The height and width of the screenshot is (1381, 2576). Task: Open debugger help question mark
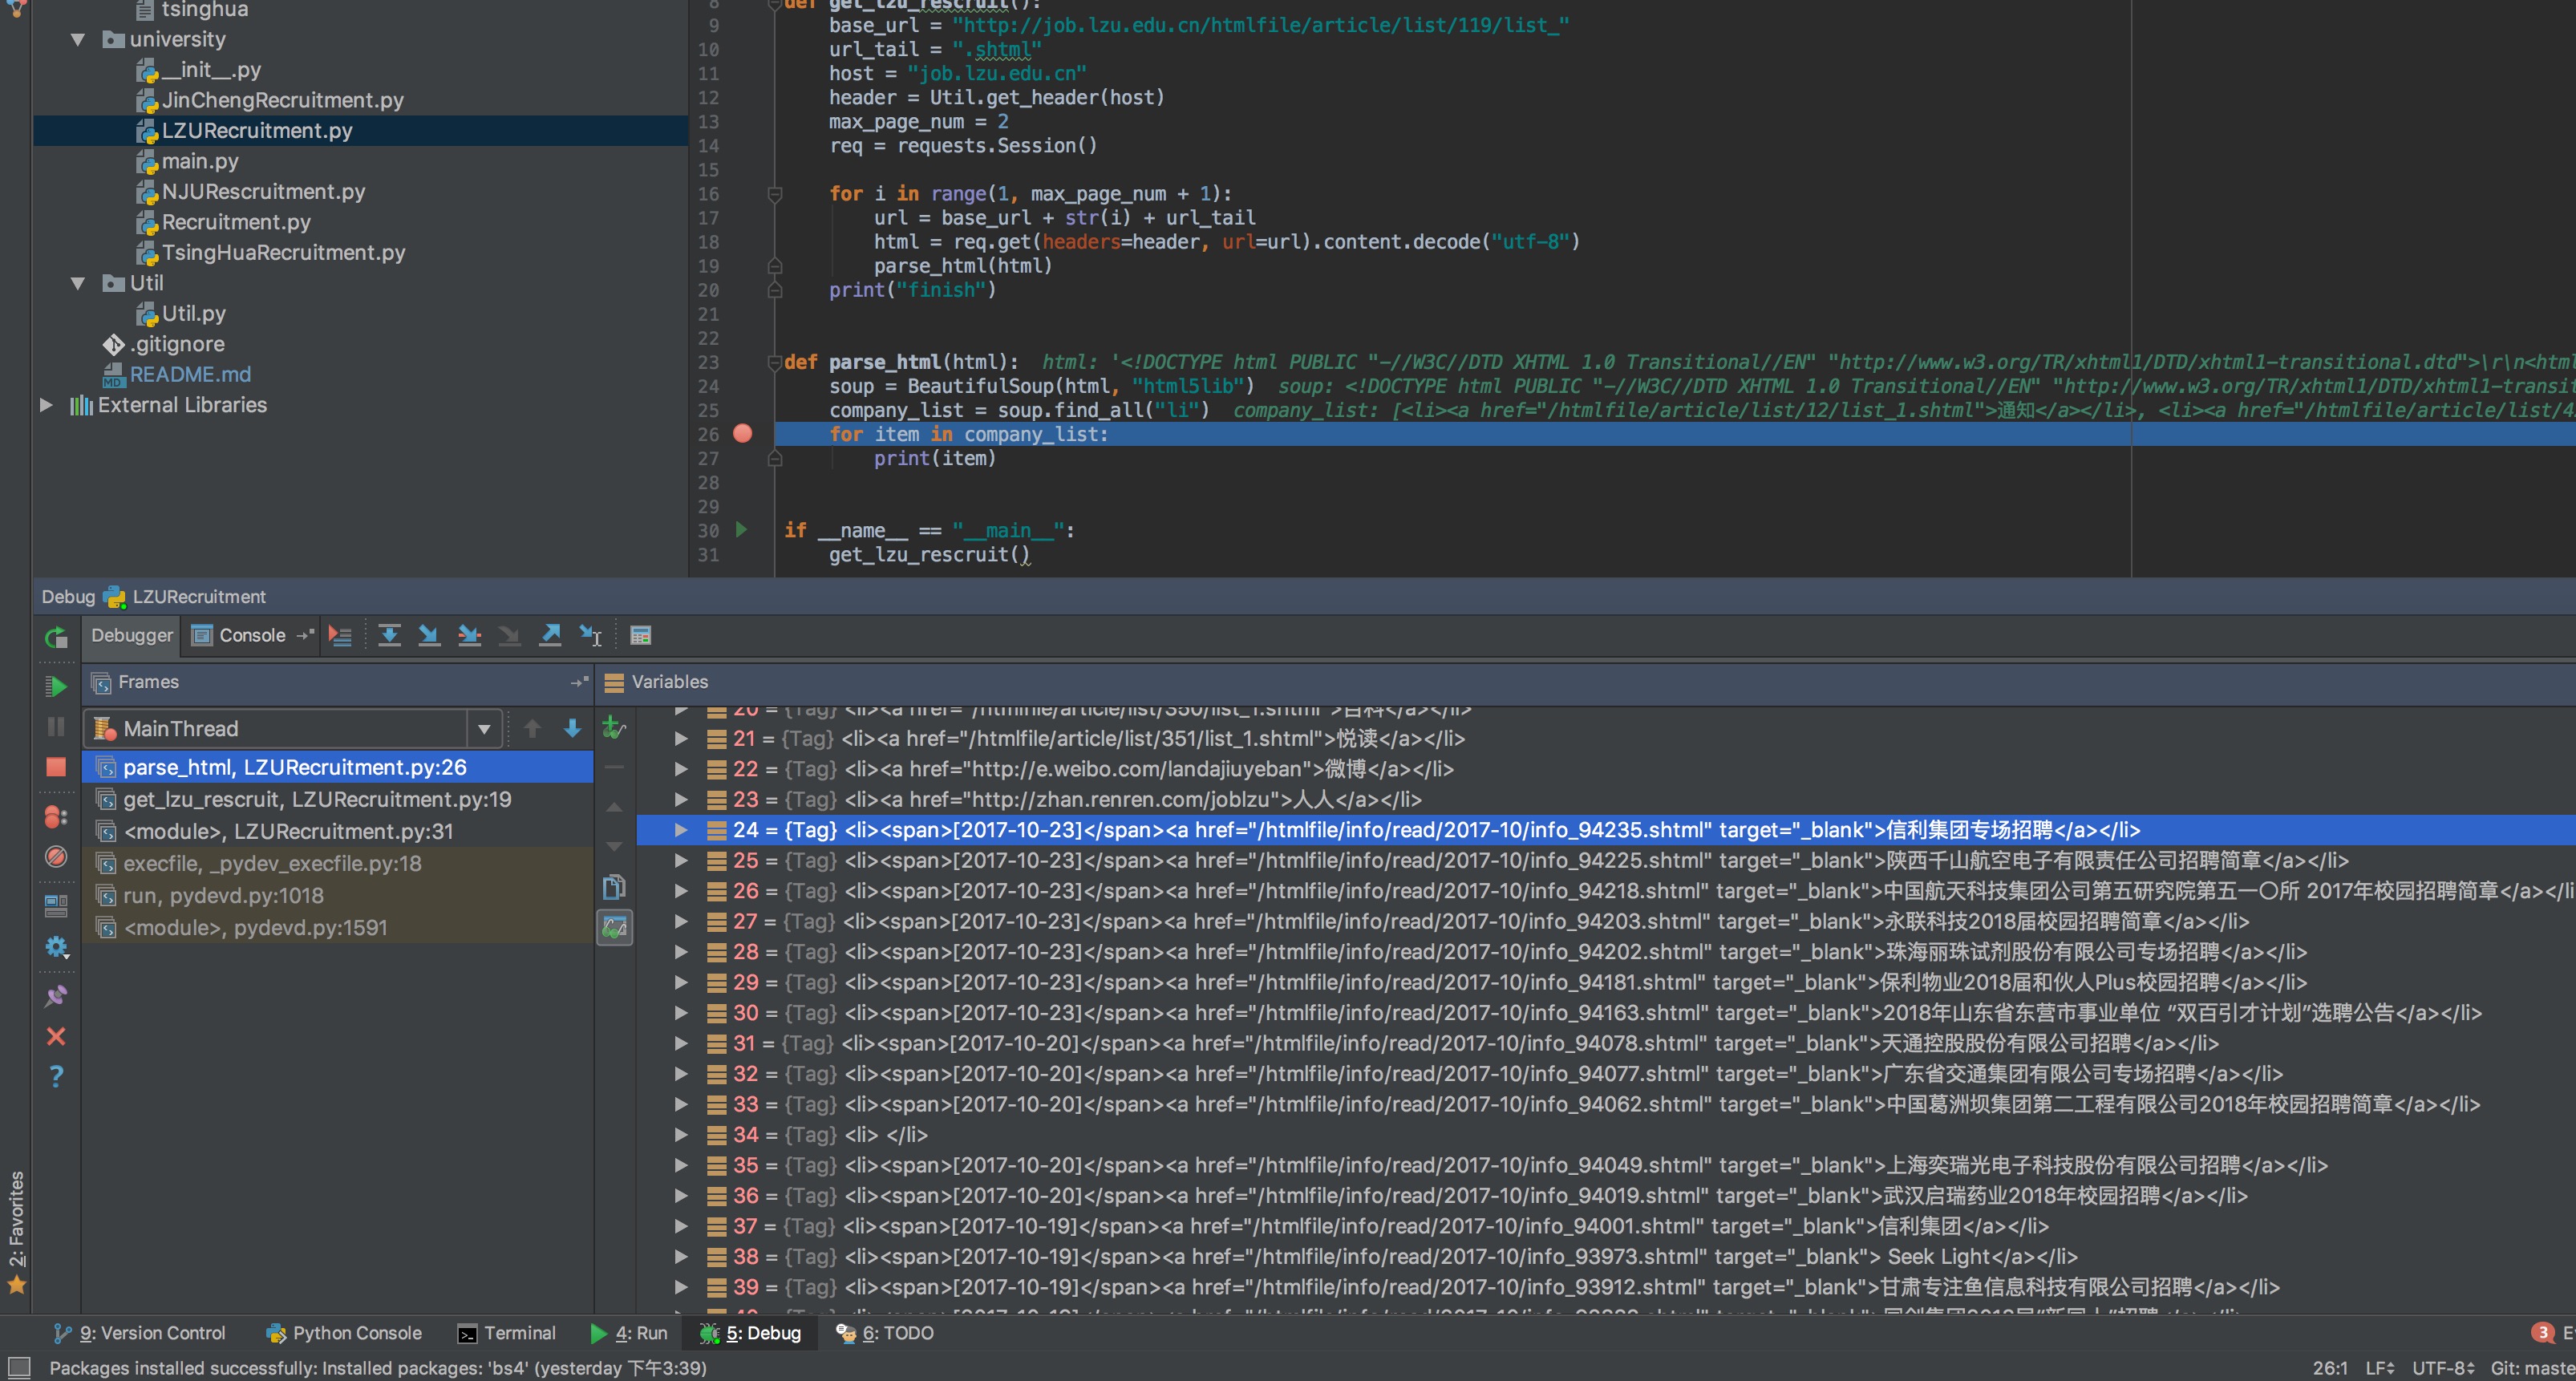coord(56,1076)
